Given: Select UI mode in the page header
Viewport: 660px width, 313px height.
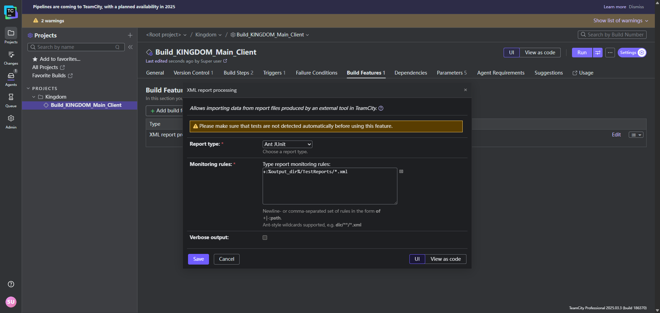Looking at the screenshot, I should pos(511,53).
